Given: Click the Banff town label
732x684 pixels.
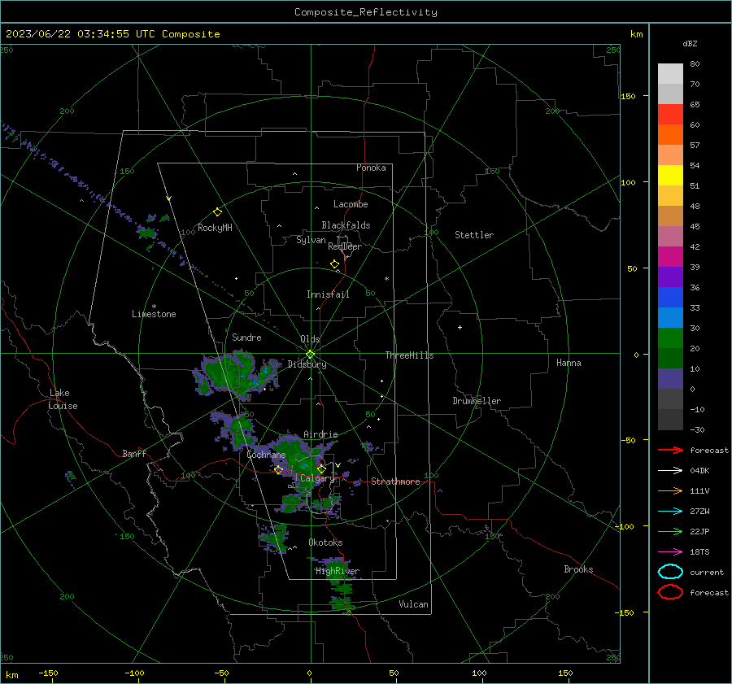Looking at the screenshot, I should point(134,454).
